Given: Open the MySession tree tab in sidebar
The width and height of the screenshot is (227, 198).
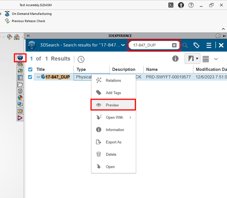Looking at the screenshot, I should (x=20, y=64).
